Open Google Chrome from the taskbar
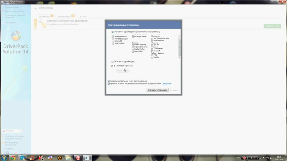 13,158
